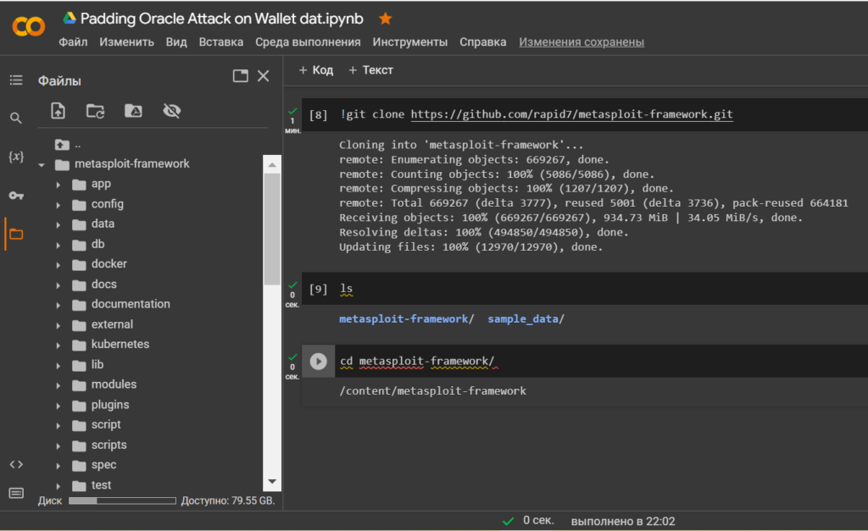Click the Colab logo icon

pos(28,26)
